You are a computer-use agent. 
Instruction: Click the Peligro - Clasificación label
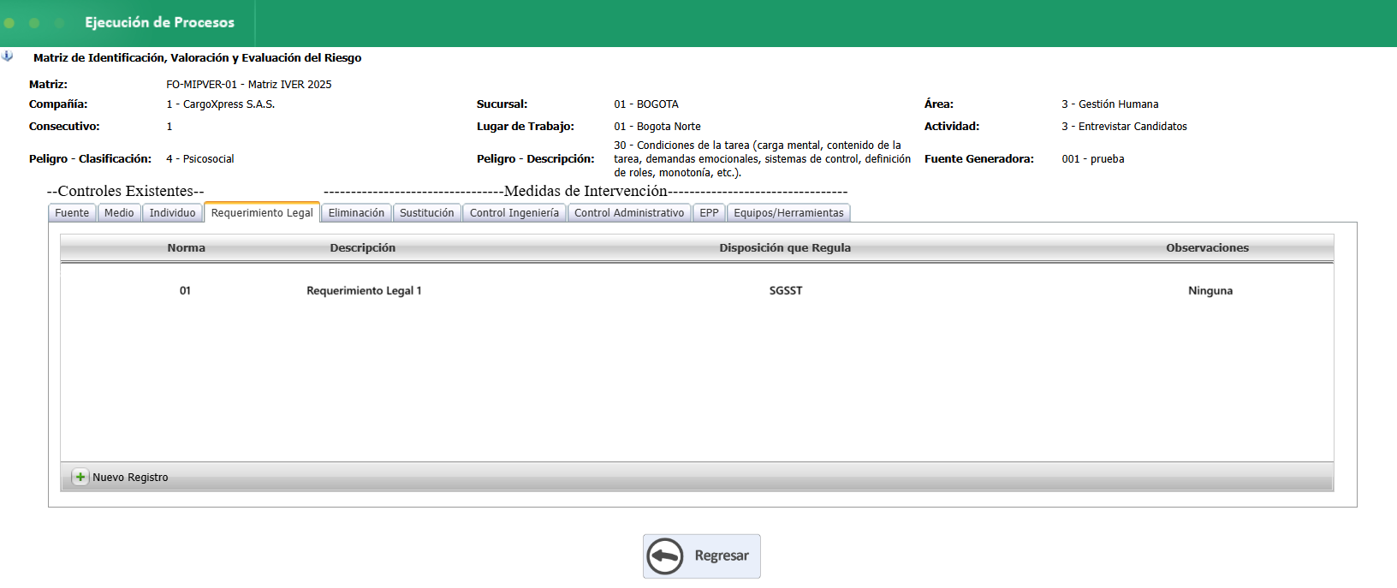pyautogui.click(x=90, y=159)
